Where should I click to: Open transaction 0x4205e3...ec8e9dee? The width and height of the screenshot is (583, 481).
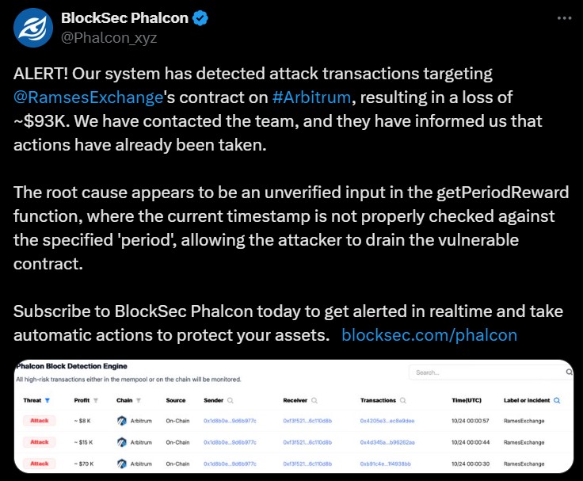387,421
